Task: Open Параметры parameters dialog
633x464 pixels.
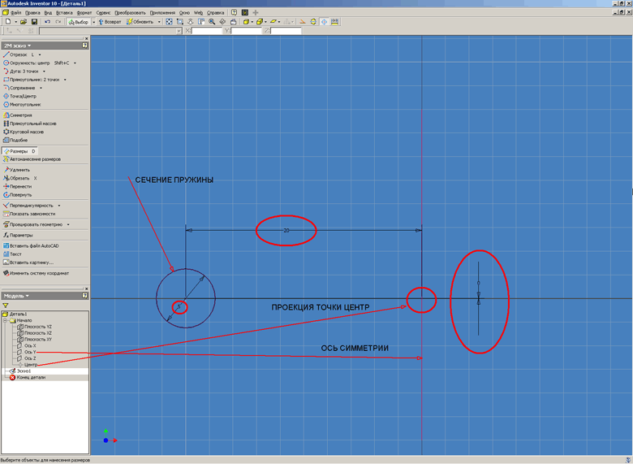Action: 18,235
